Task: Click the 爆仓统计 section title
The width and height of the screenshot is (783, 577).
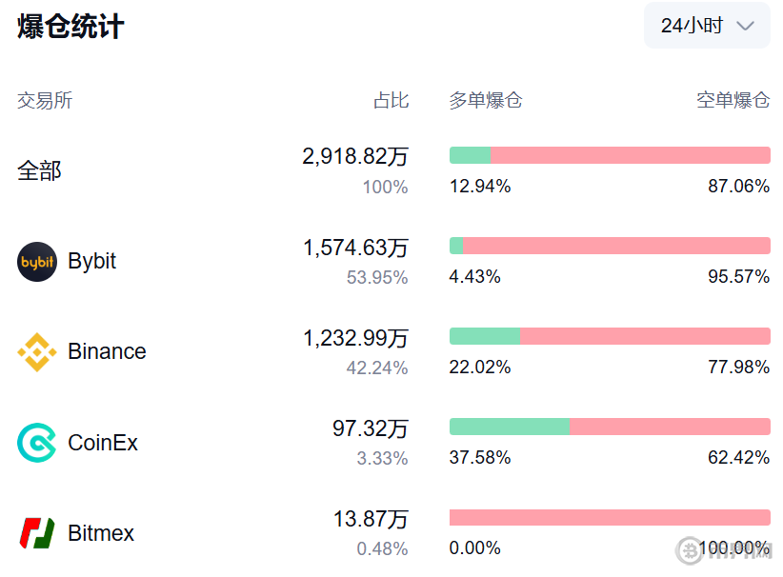Action: pos(70,27)
